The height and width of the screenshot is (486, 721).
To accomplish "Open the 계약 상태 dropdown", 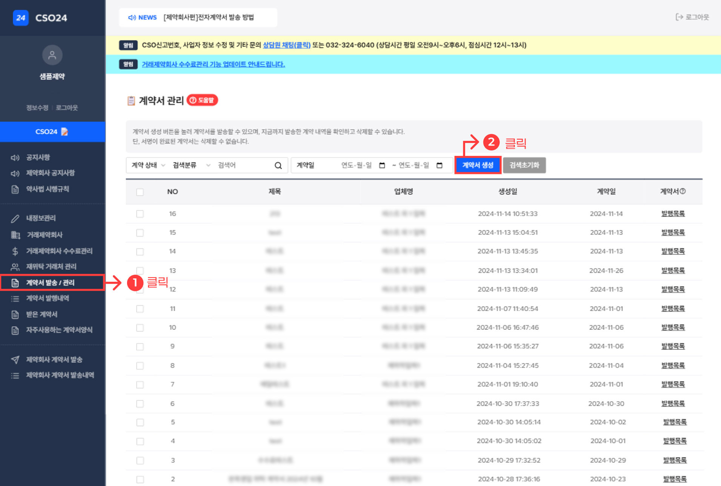I will coord(148,165).
